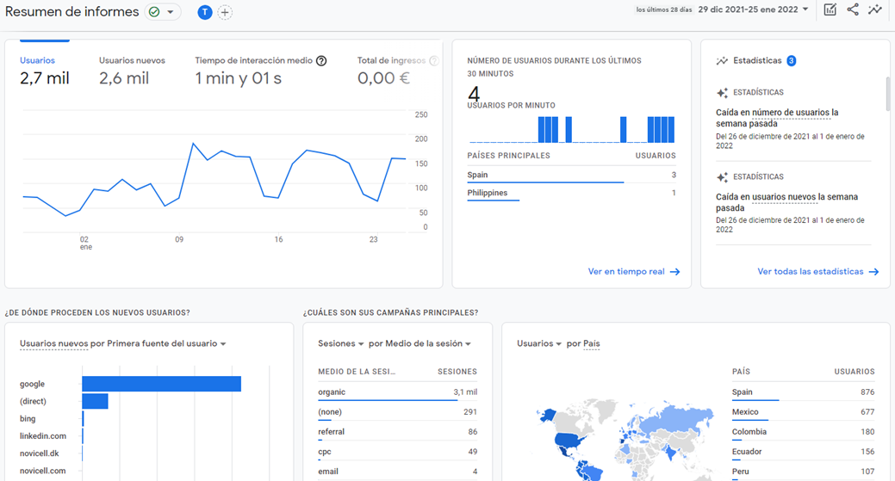Show help icon beside Total de ingresos

coord(434,60)
